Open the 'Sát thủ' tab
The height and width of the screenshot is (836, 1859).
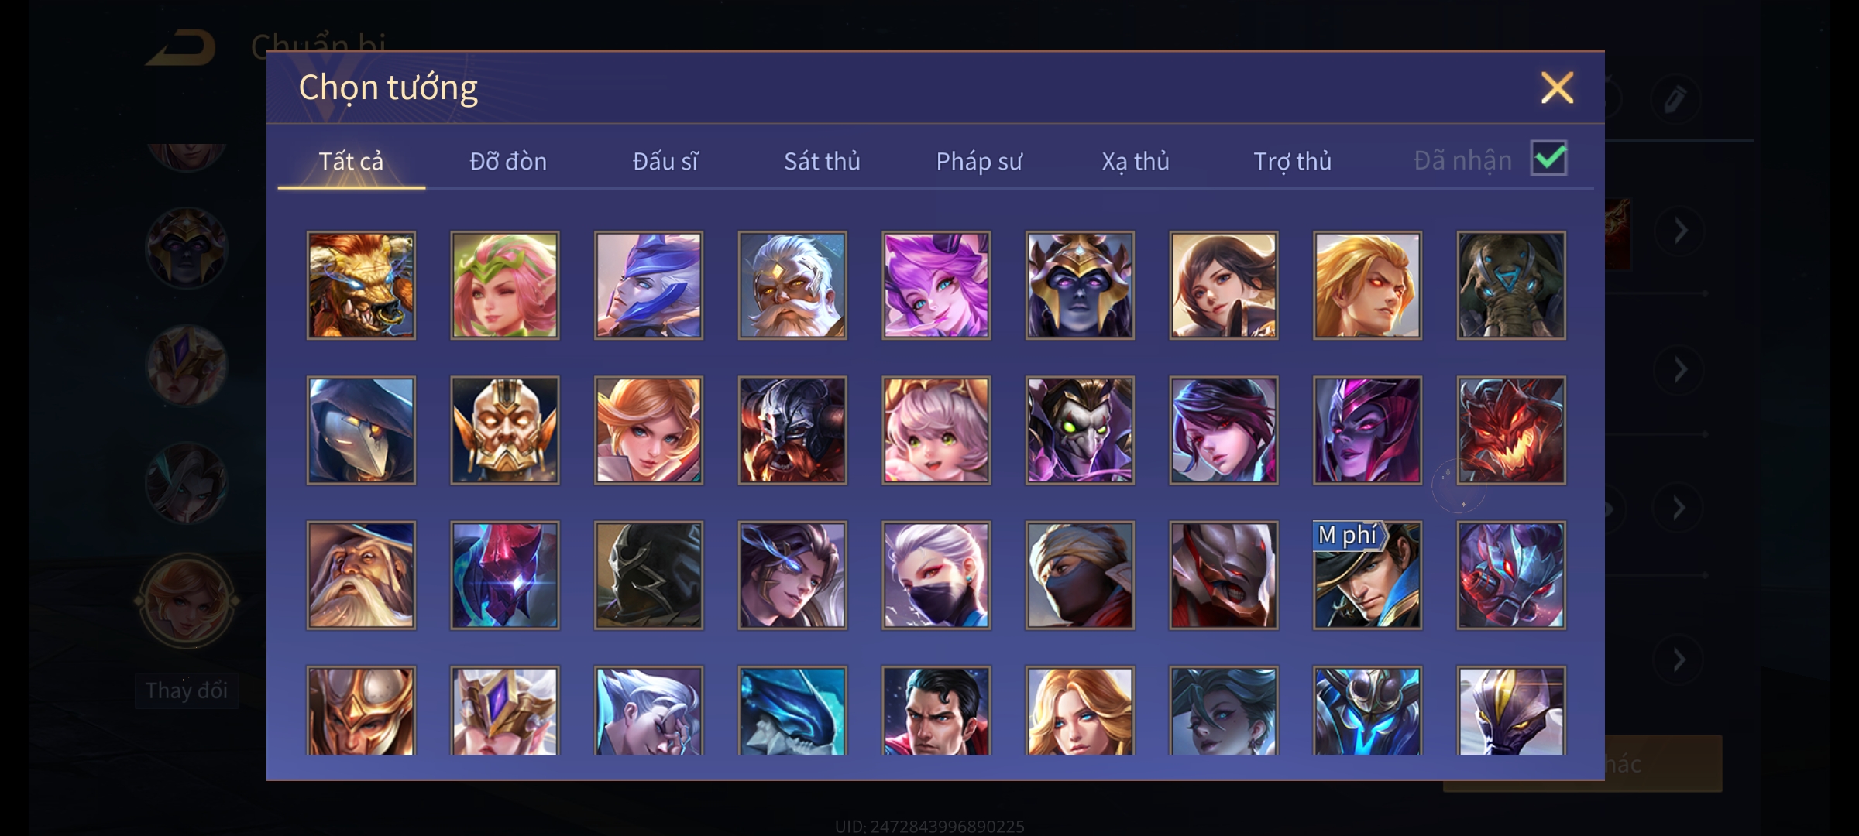(822, 161)
